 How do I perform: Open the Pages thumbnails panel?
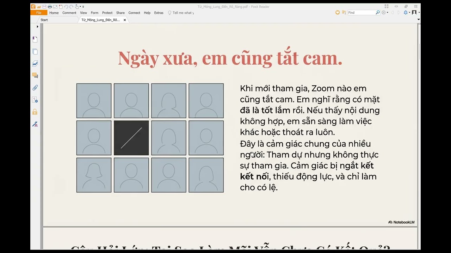click(x=35, y=52)
